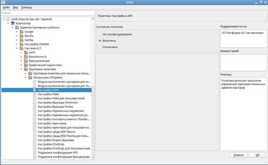Click the Помощь help text area

click(x=243, y=114)
